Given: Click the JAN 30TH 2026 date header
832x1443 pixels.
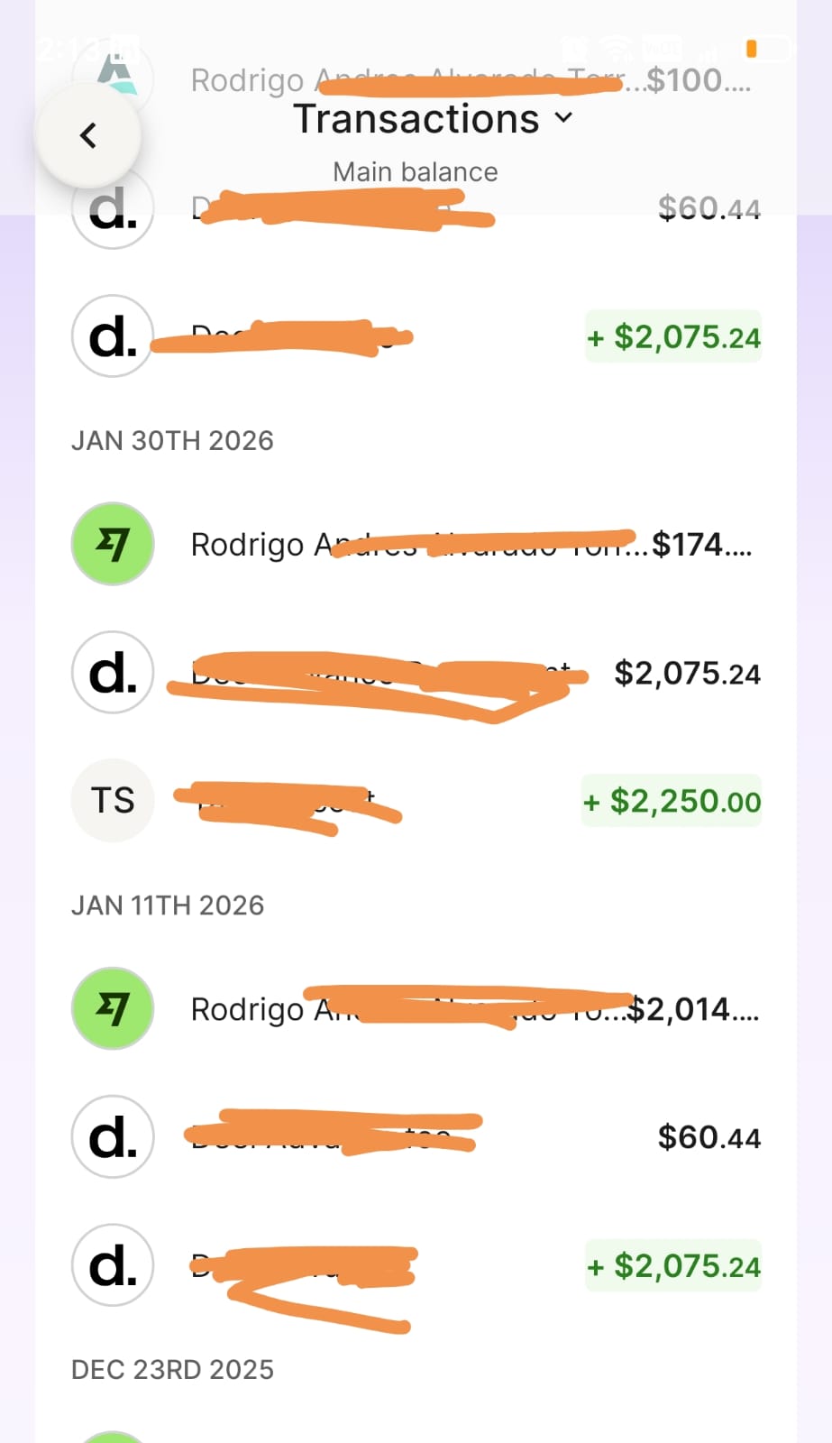Looking at the screenshot, I should [x=172, y=440].
